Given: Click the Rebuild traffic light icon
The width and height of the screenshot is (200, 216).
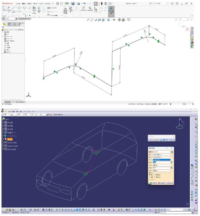Looking at the screenshot, I should (x=102, y=4).
